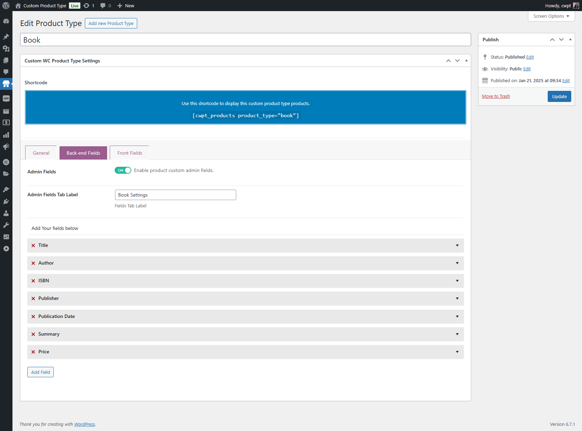Open the Products archive box icon
Screen dimensions: 582x431
[x=6, y=111]
